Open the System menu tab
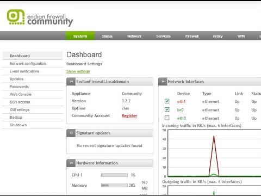Image resolution: width=261 pixels, height=196 pixels. click(80, 36)
